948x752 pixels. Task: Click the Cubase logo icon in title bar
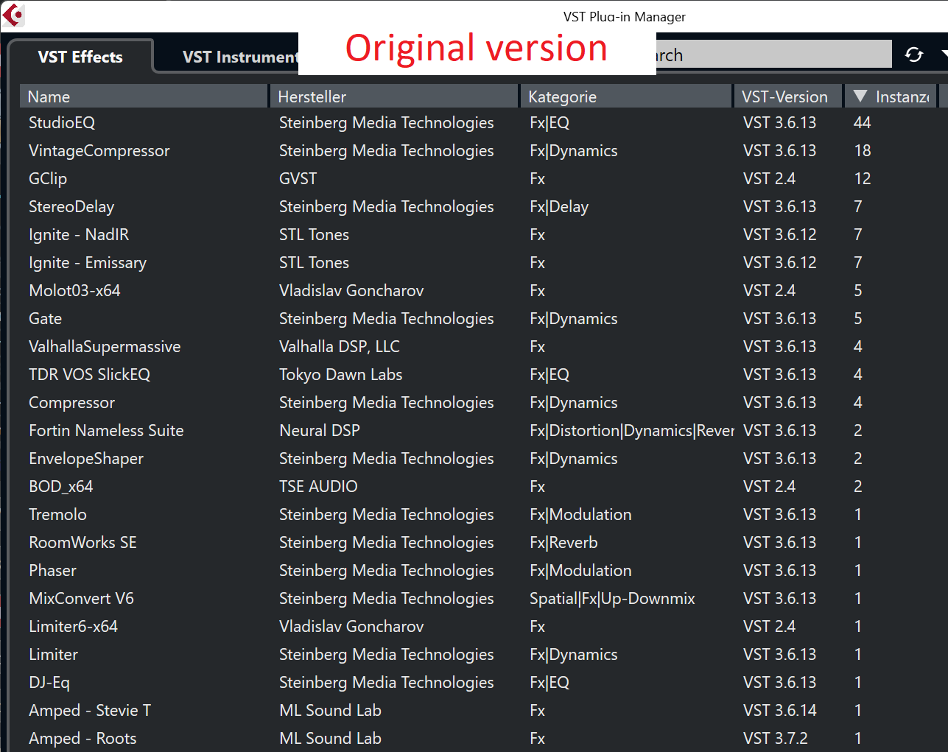pos(14,15)
